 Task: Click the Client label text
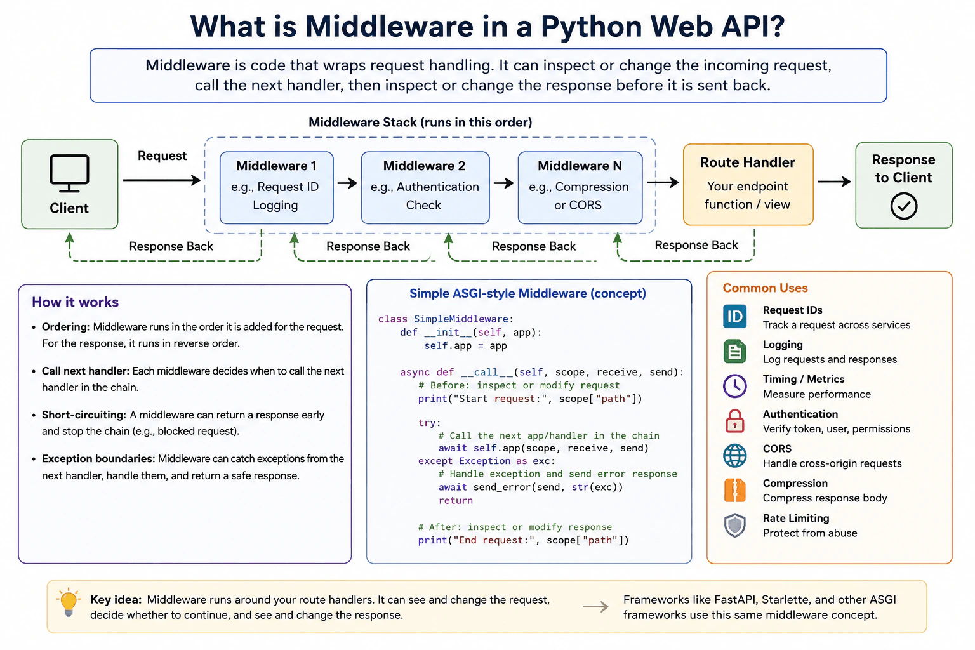[69, 208]
